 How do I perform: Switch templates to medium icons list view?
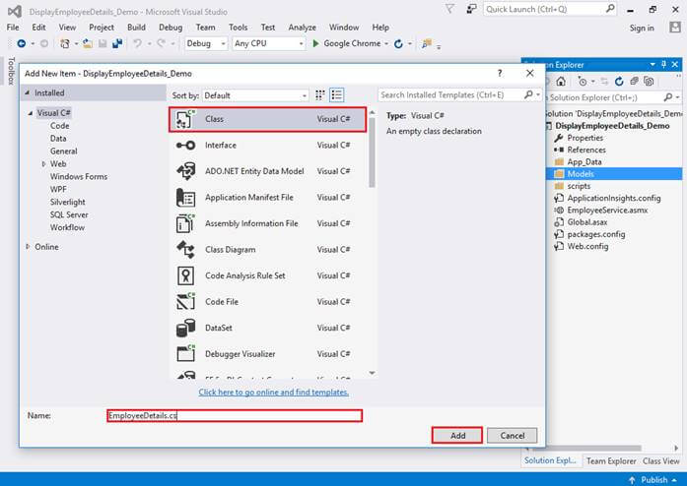(336, 94)
